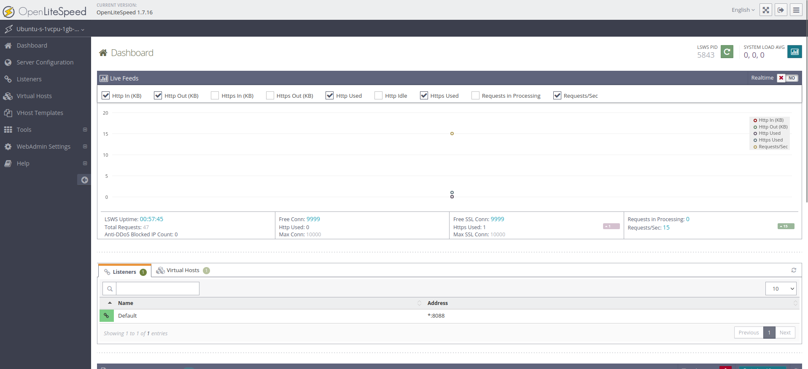
Task: Uncheck Http Used checkbox
Action: pos(330,96)
